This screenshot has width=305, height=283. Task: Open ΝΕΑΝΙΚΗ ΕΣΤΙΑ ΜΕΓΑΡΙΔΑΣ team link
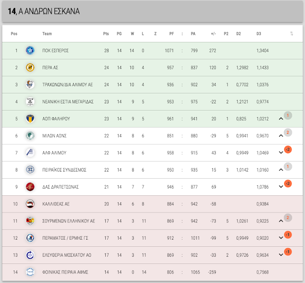pos(68,102)
